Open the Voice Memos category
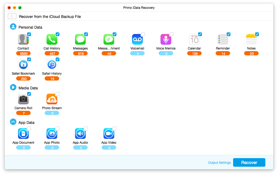Image resolution: width=278 pixels, height=175 pixels. (166, 39)
